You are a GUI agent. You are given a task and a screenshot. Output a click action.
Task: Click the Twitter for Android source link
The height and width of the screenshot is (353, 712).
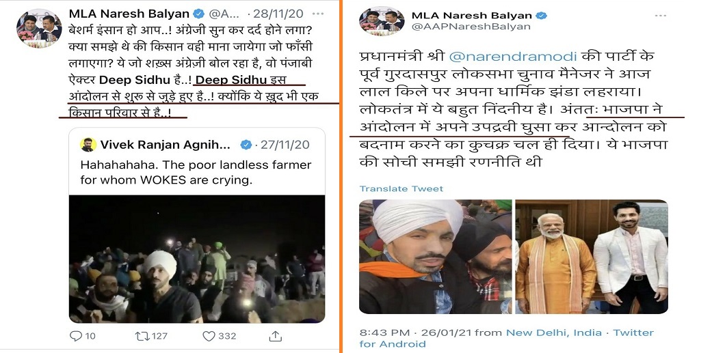click(506, 338)
